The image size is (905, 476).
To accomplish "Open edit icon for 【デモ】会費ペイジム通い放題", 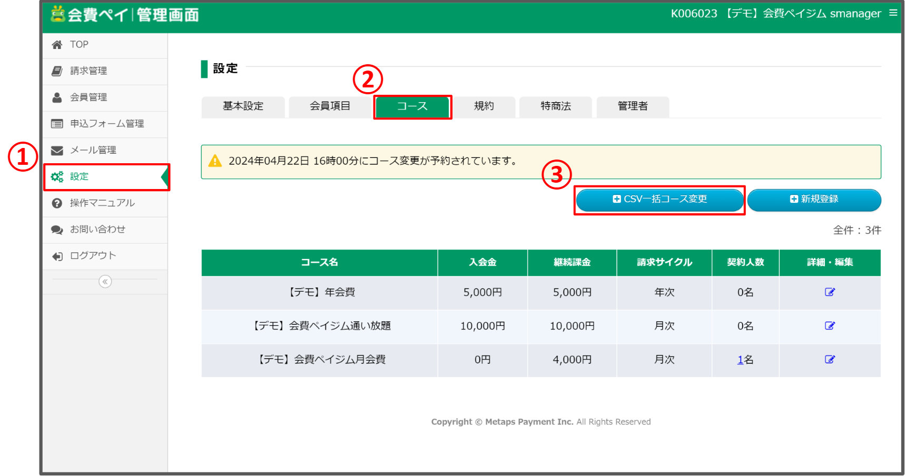I will (830, 326).
